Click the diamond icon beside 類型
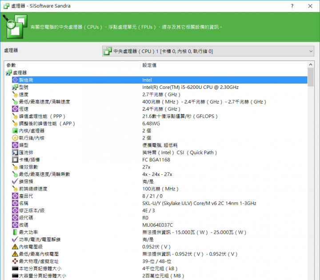Image resolution: width=320 pixels, height=280 pixels. 15,145
